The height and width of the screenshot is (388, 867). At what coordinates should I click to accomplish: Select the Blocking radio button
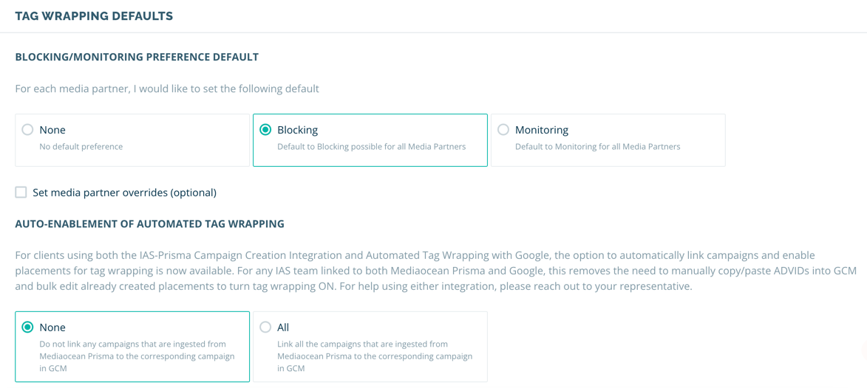pyautogui.click(x=265, y=131)
